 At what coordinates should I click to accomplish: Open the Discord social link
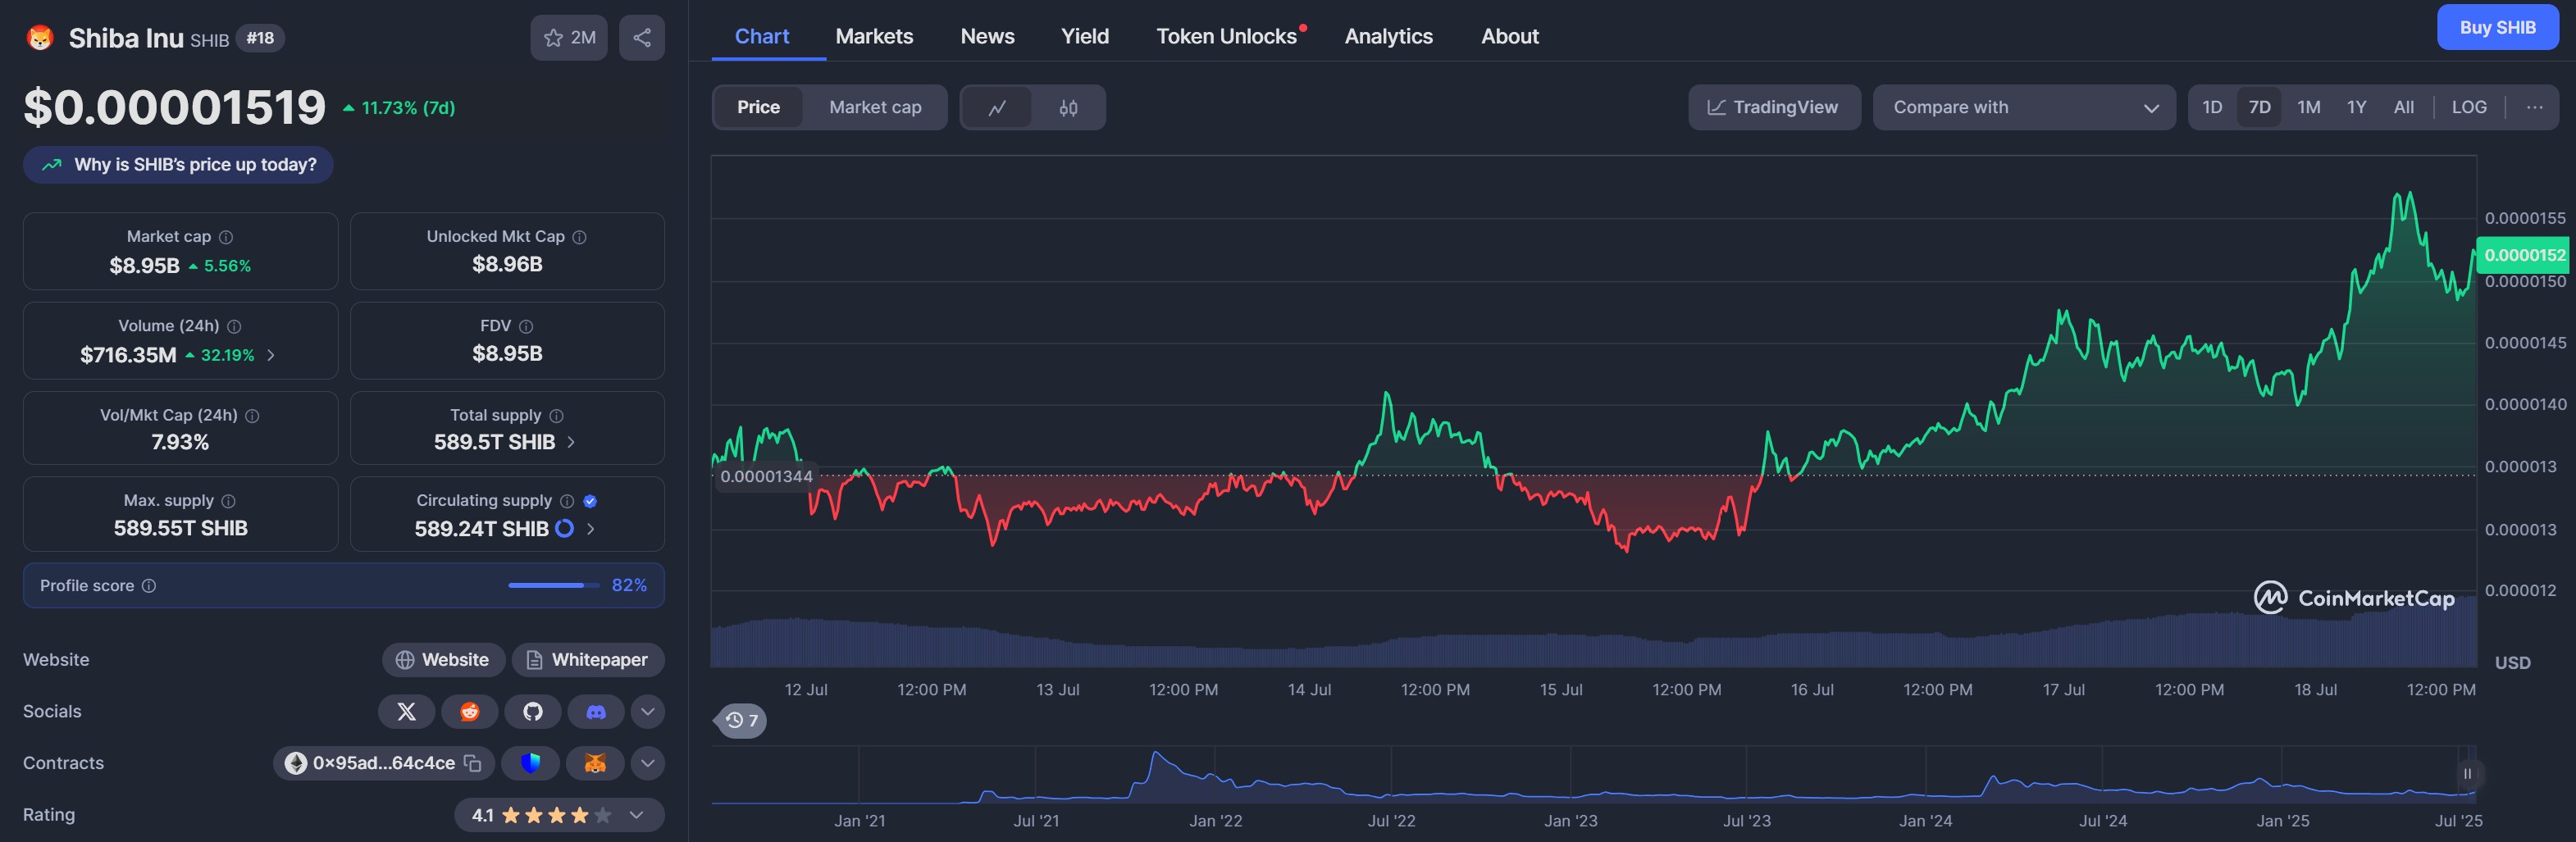tap(596, 712)
